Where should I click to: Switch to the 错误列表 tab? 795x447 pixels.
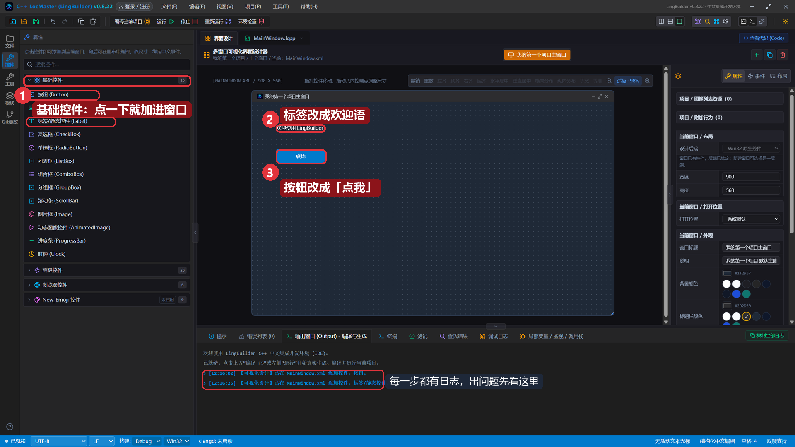[x=257, y=336]
